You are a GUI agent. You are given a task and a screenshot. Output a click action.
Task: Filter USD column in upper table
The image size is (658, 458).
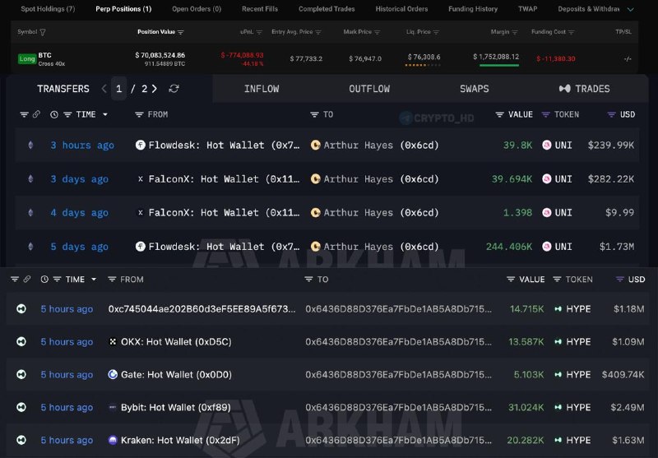[611, 114]
